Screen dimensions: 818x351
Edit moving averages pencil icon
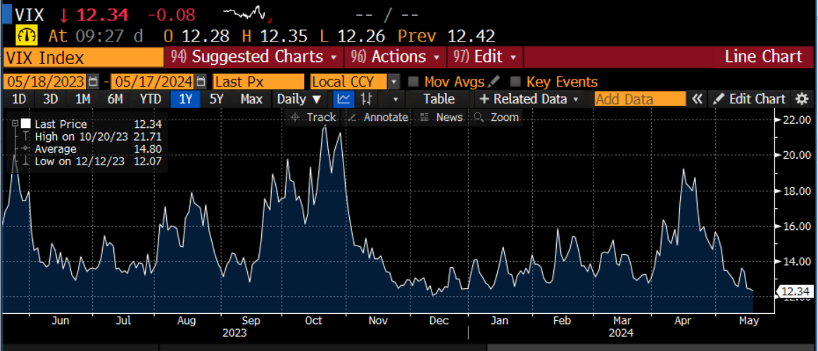tap(494, 82)
